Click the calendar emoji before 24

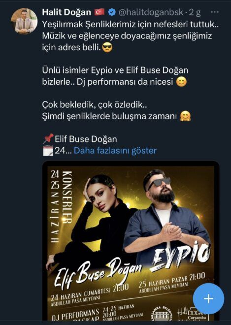[x=48, y=150]
